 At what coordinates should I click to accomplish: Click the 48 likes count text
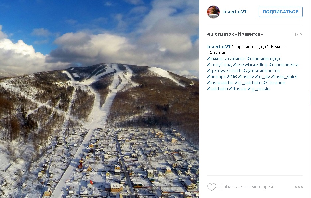coord(235,34)
